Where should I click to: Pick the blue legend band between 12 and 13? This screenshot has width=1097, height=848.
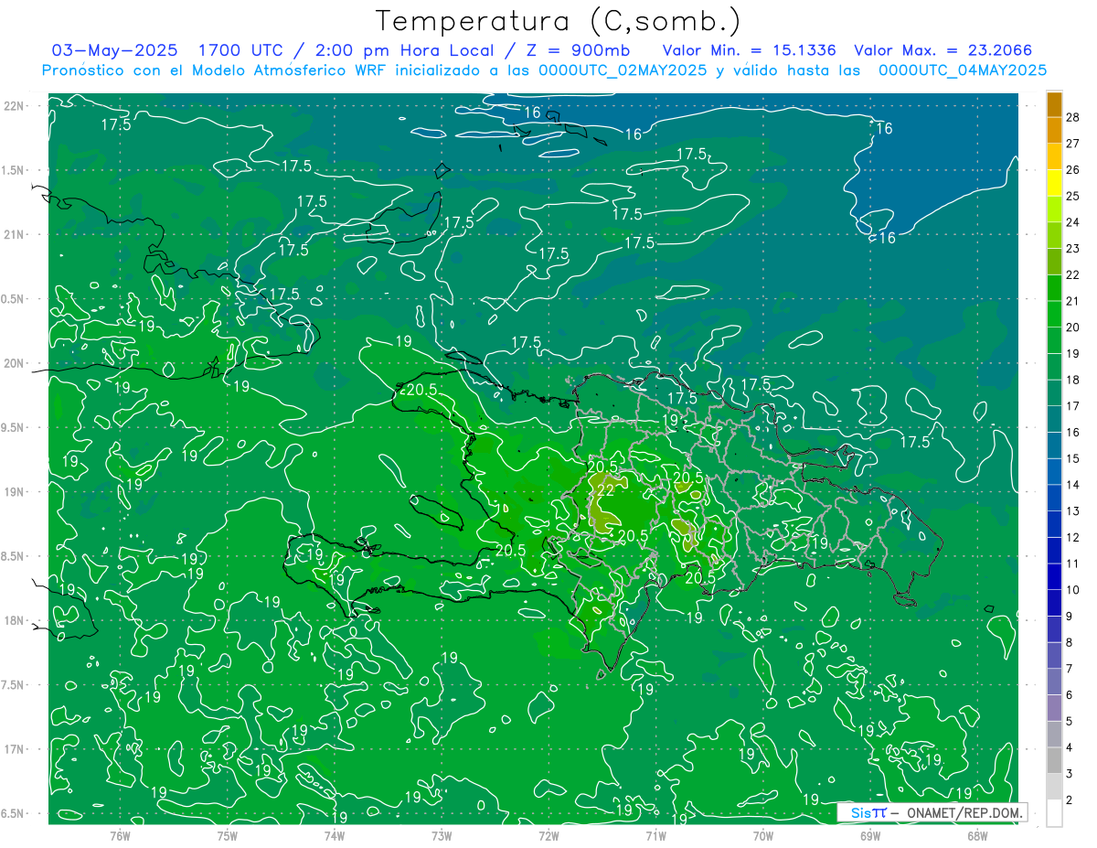coord(1054,524)
